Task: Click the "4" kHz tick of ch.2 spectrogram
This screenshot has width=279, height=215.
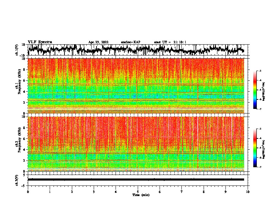Action: pos(25,150)
